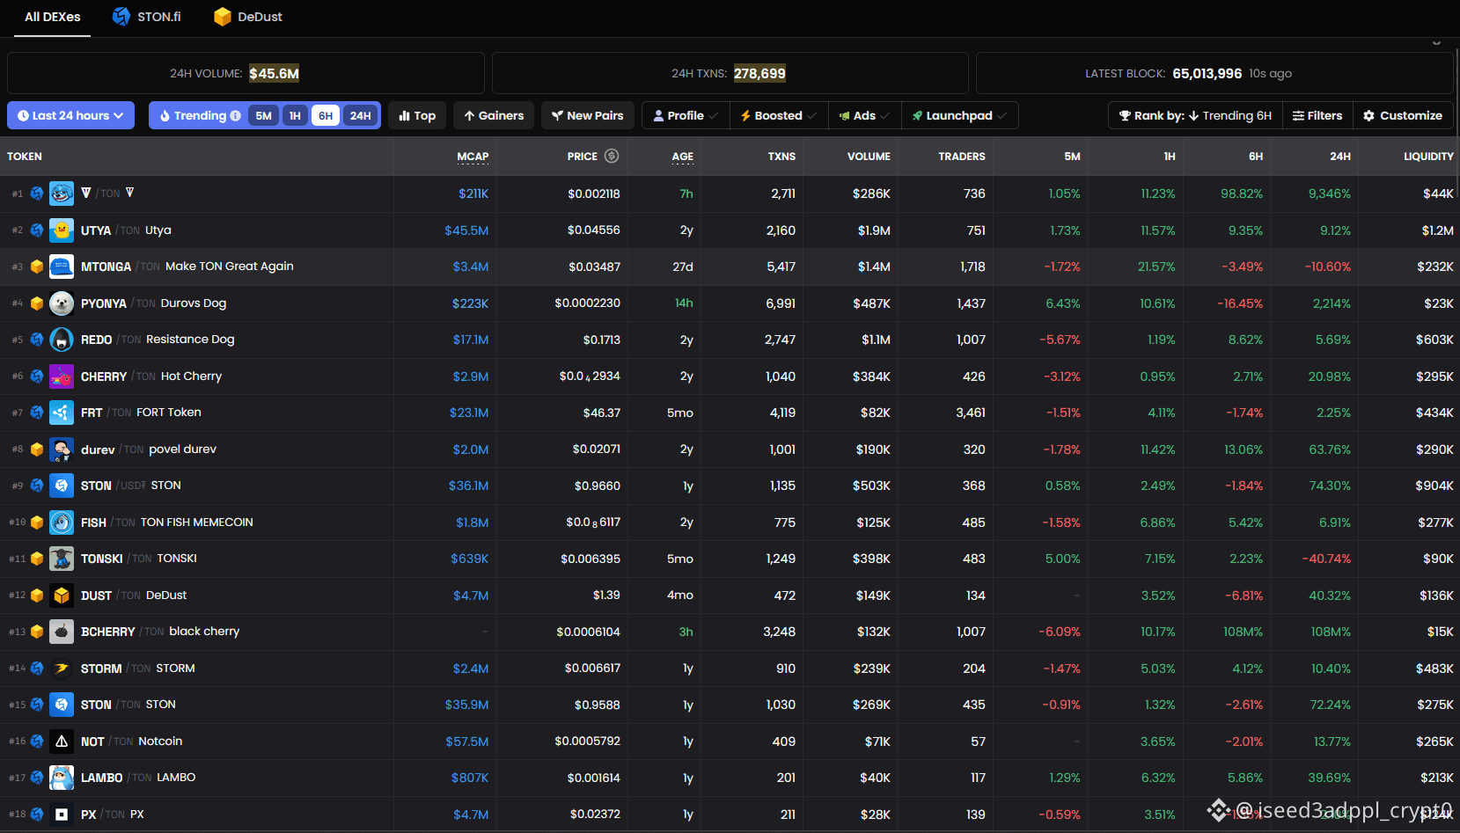The height and width of the screenshot is (833, 1460).
Task: Click the $45.5M market cap of UTYA
Action: pos(466,230)
